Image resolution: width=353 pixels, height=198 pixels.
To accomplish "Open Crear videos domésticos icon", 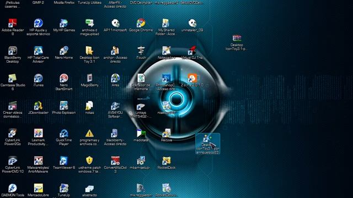I will coord(13,106).
